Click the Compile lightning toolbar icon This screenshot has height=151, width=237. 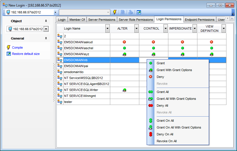click(115, 12)
